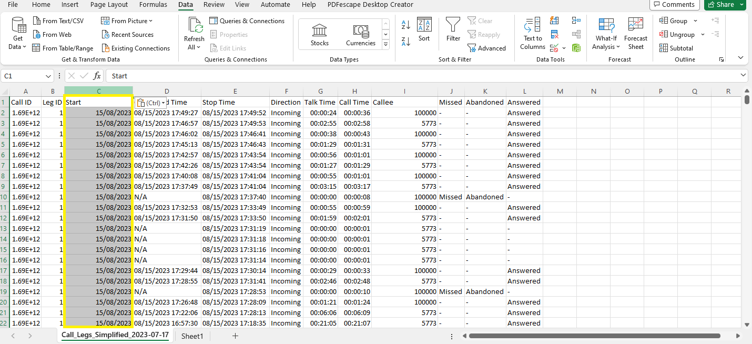
Task: Open What-If Analysis menu
Action: pos(606,34)
